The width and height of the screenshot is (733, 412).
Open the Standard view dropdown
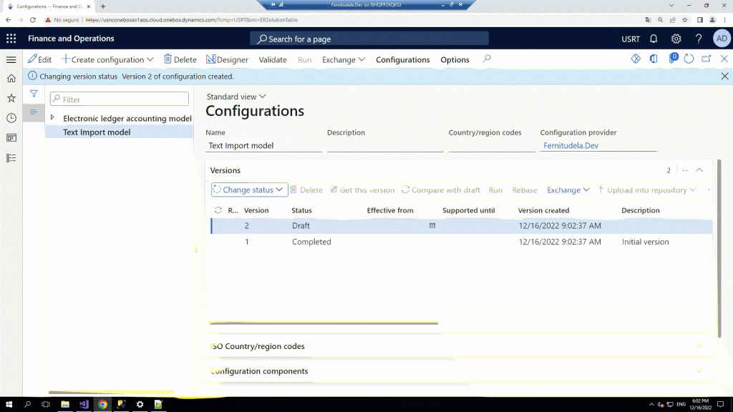click(x=236, y=97)
